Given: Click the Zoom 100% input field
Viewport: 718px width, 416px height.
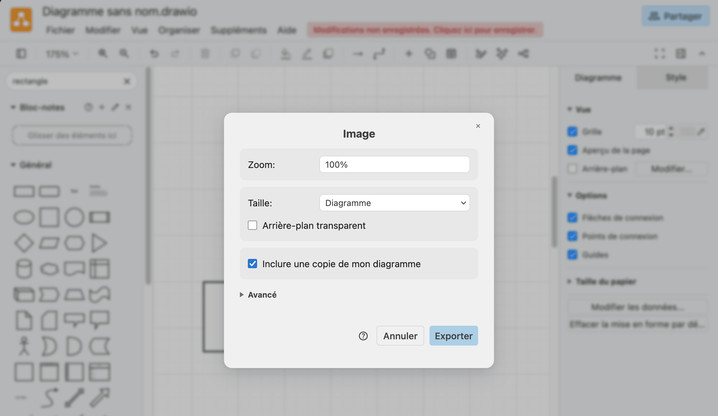Looking at the screenshot, I should (x=394, y=164).
